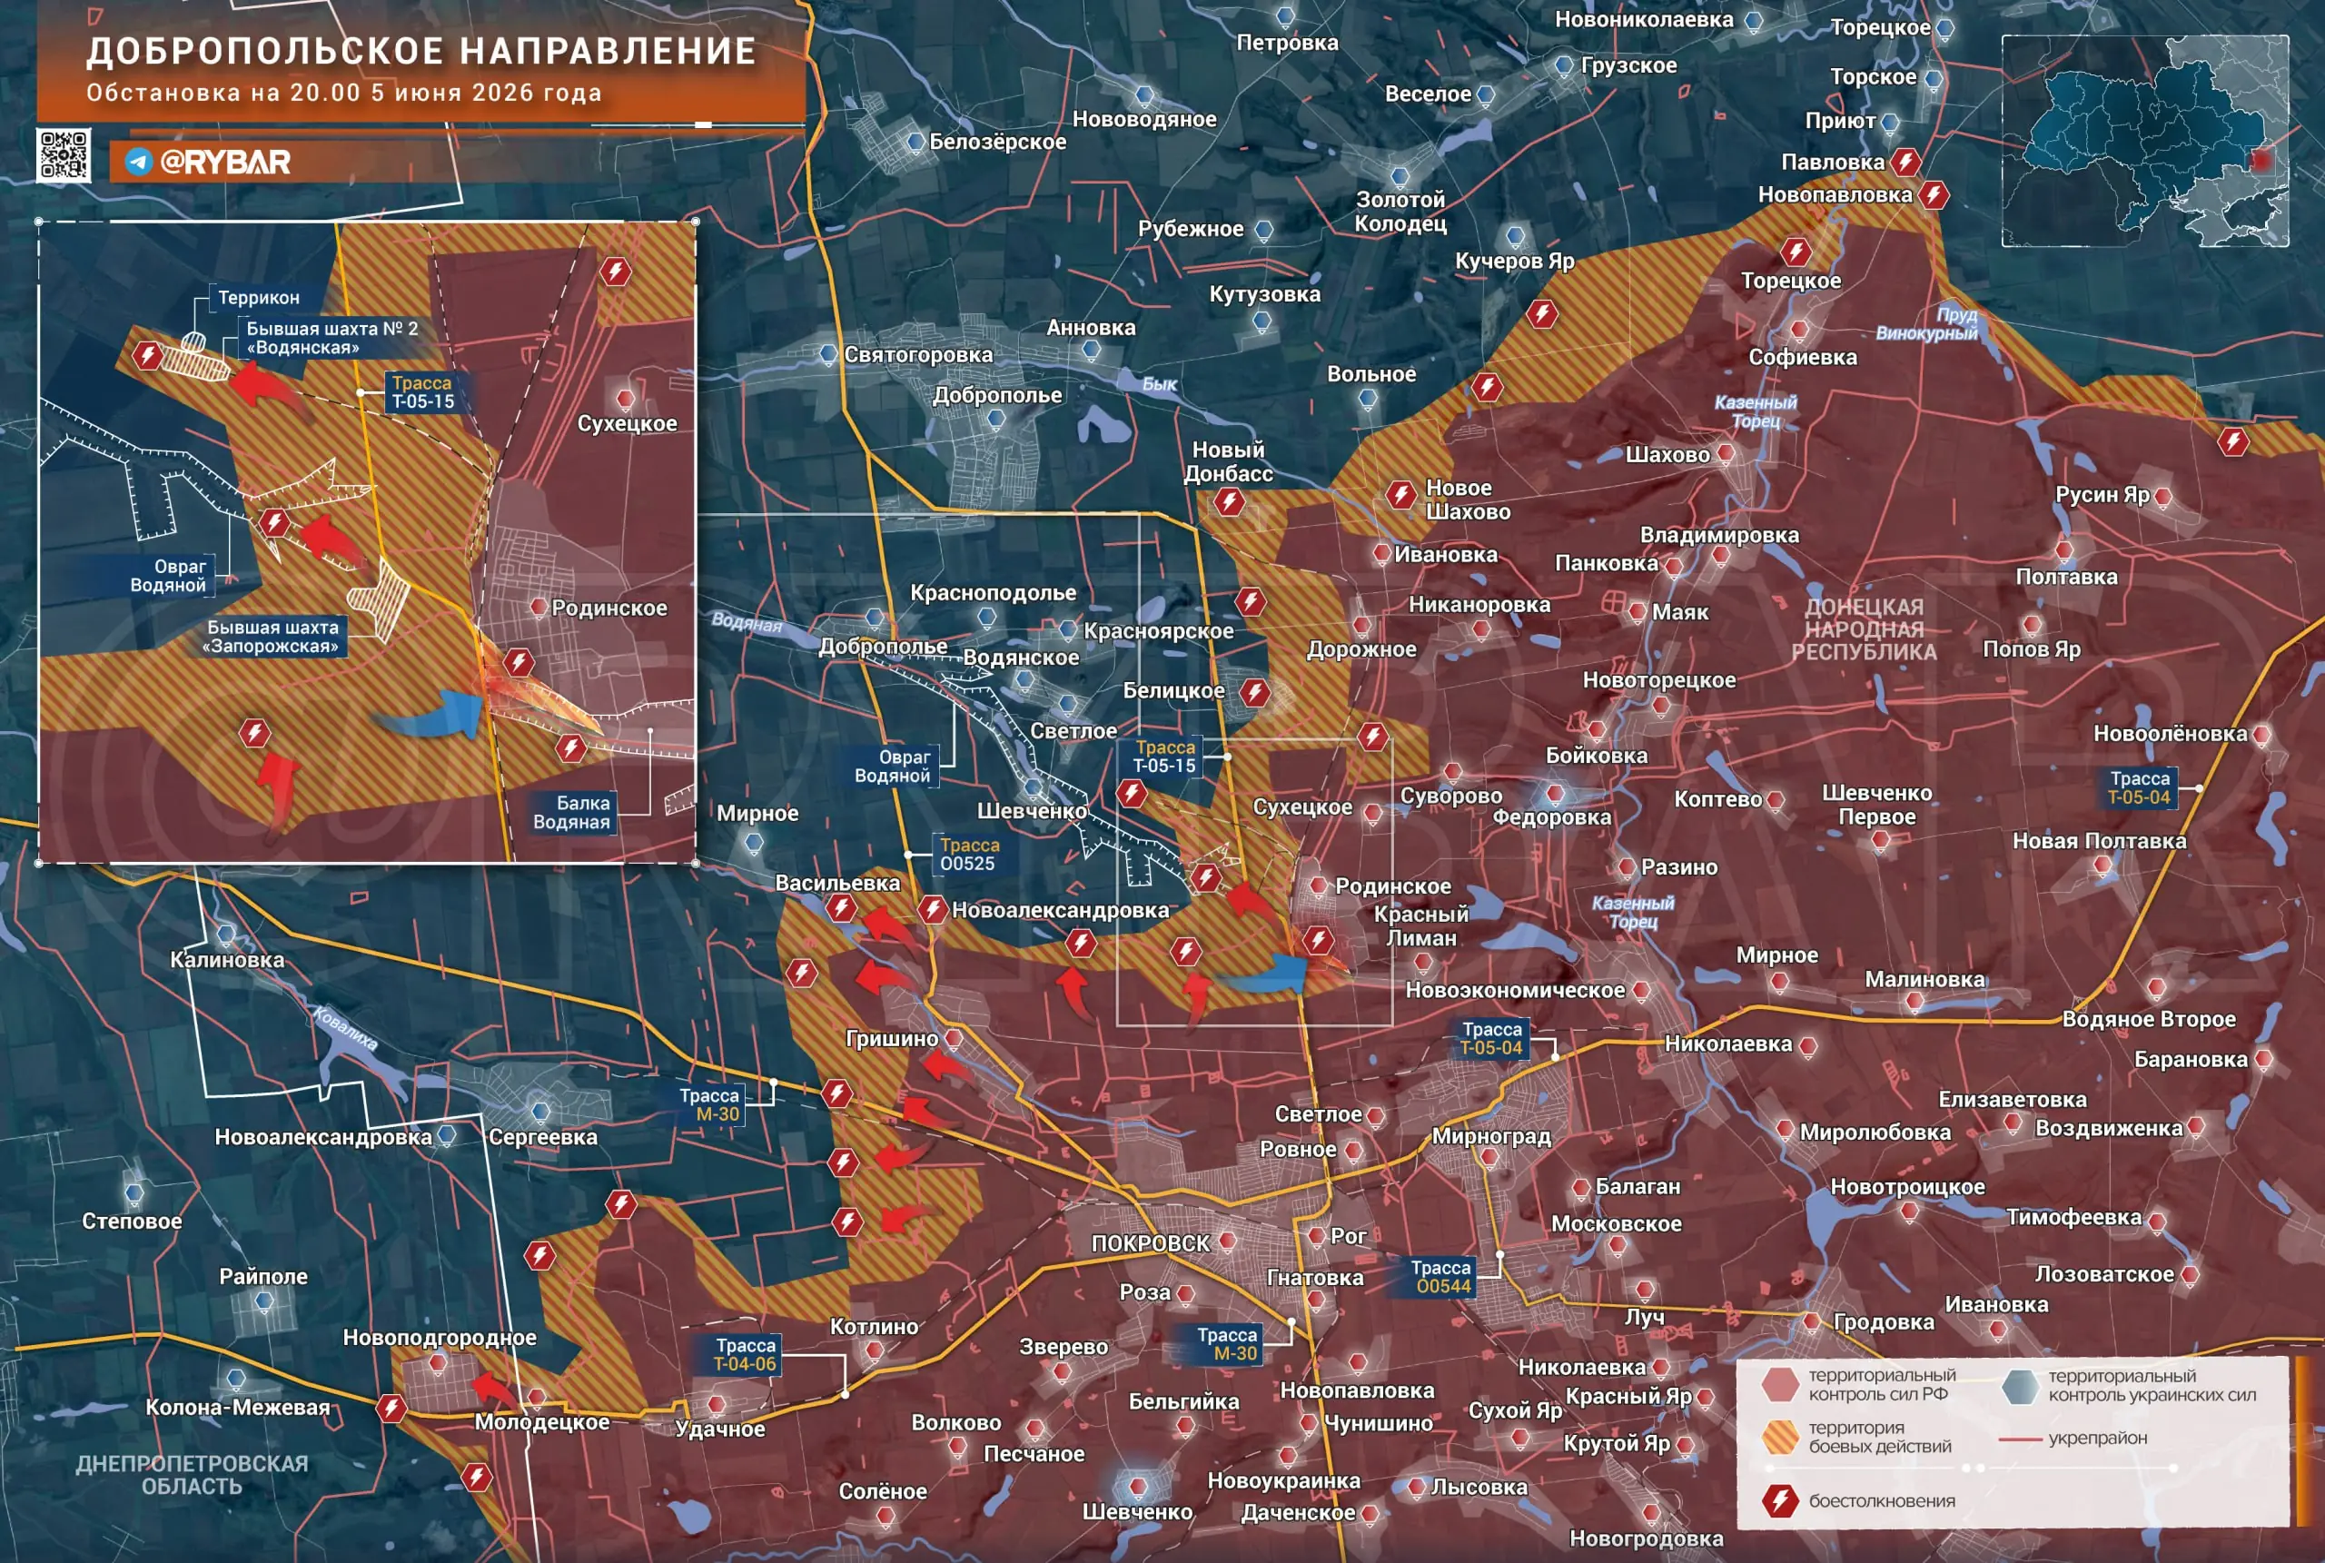Click the blue hexagon for Ukrainian control in the legend
The image size is (2325, 1563).
click(2020, 1385)
